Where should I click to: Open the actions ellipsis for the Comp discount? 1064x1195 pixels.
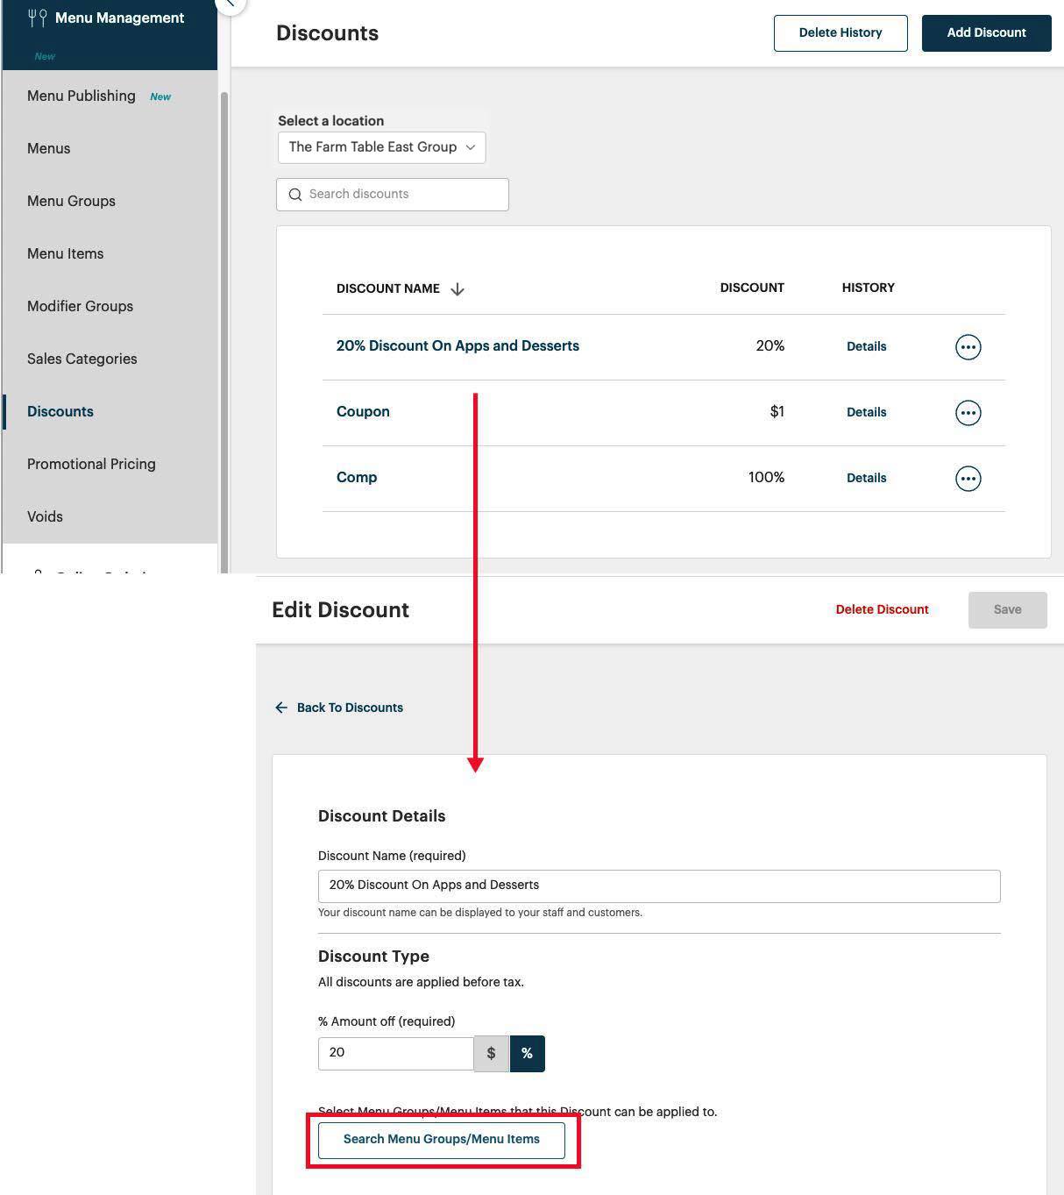click(968, 478)
